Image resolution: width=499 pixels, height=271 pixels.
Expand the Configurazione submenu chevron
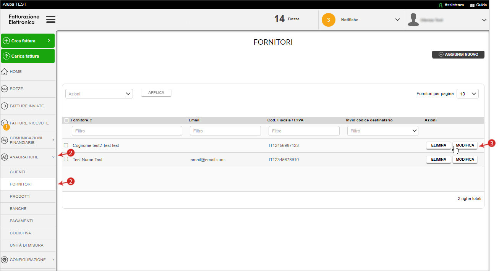point(53,260)
